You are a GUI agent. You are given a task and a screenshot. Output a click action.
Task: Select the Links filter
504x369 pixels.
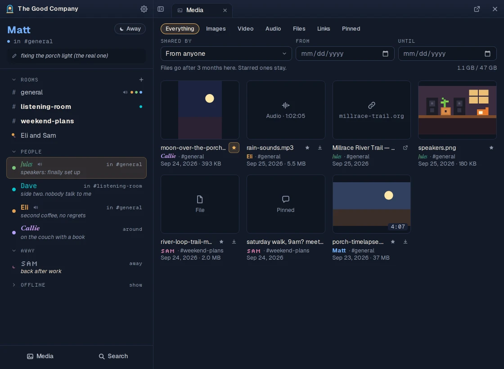(x=324, y=29)
